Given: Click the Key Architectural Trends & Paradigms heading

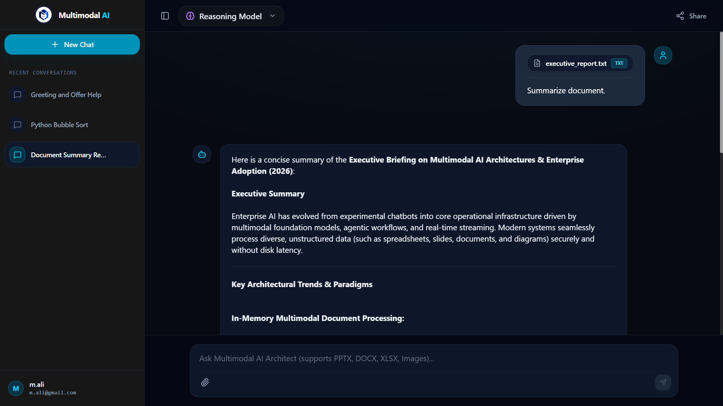Looking at the screenshot, I should tap(302, 284).
